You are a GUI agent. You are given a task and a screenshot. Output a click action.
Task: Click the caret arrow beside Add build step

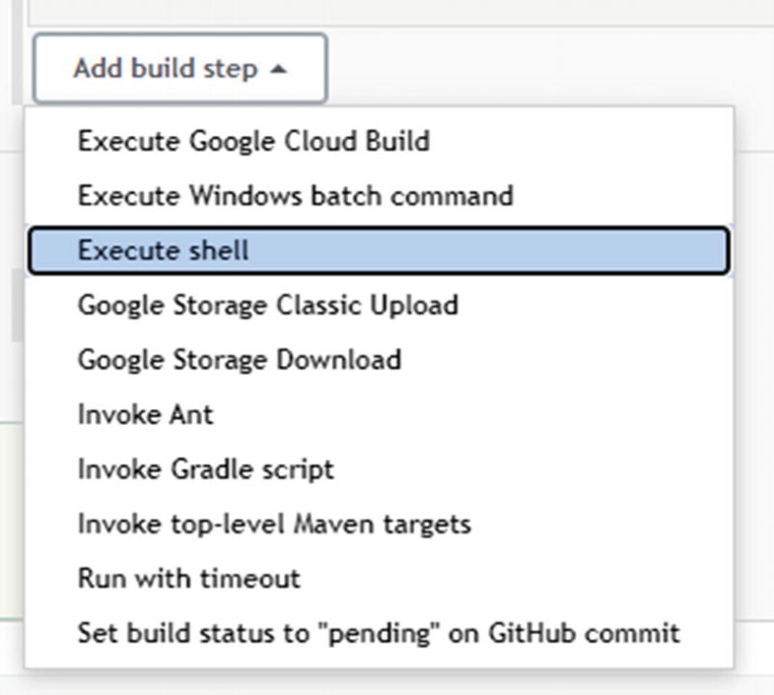279,70
